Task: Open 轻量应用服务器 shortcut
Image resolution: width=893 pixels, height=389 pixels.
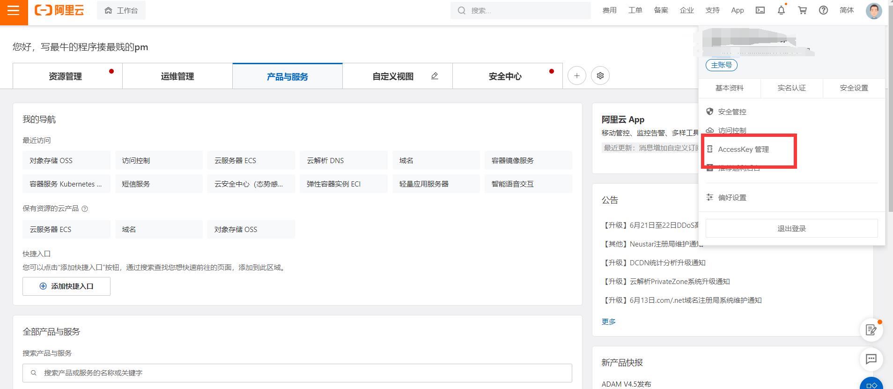Action: (x=436, y=184)
